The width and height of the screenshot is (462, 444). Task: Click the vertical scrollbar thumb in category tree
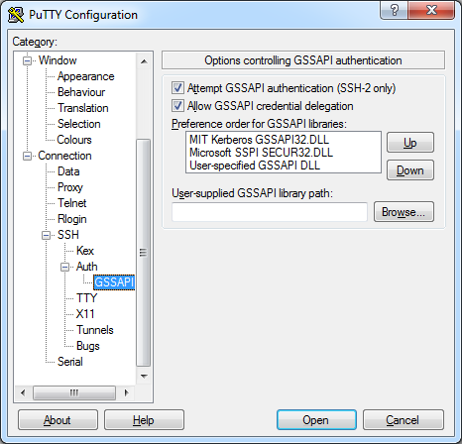[x=143, y=253]
